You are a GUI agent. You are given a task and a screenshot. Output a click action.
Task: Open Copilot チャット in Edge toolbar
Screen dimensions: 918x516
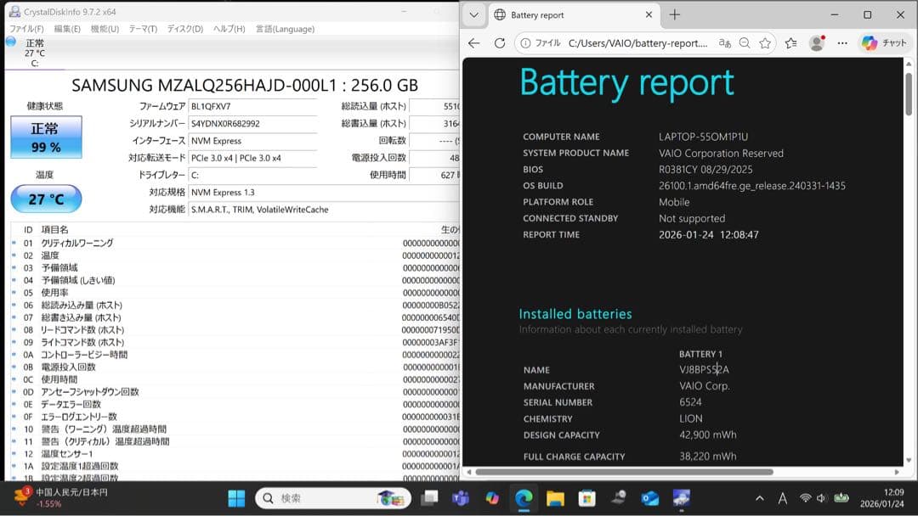click(x=869, y=42)
